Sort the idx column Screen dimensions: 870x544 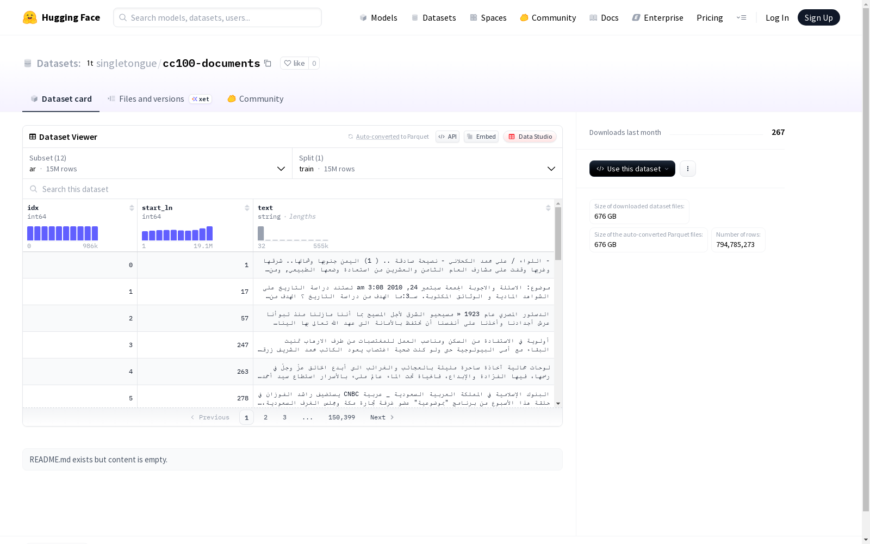(132, 208)
